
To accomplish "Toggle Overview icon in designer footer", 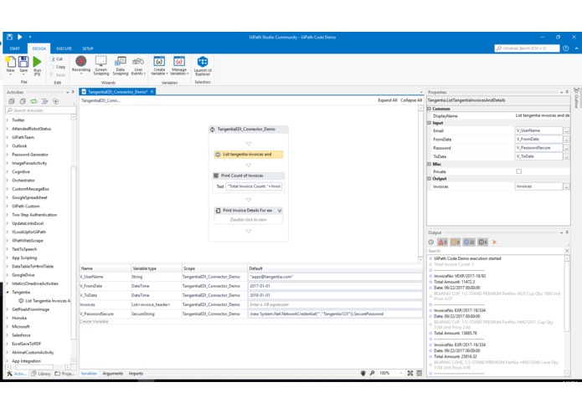I will (419, 373).
